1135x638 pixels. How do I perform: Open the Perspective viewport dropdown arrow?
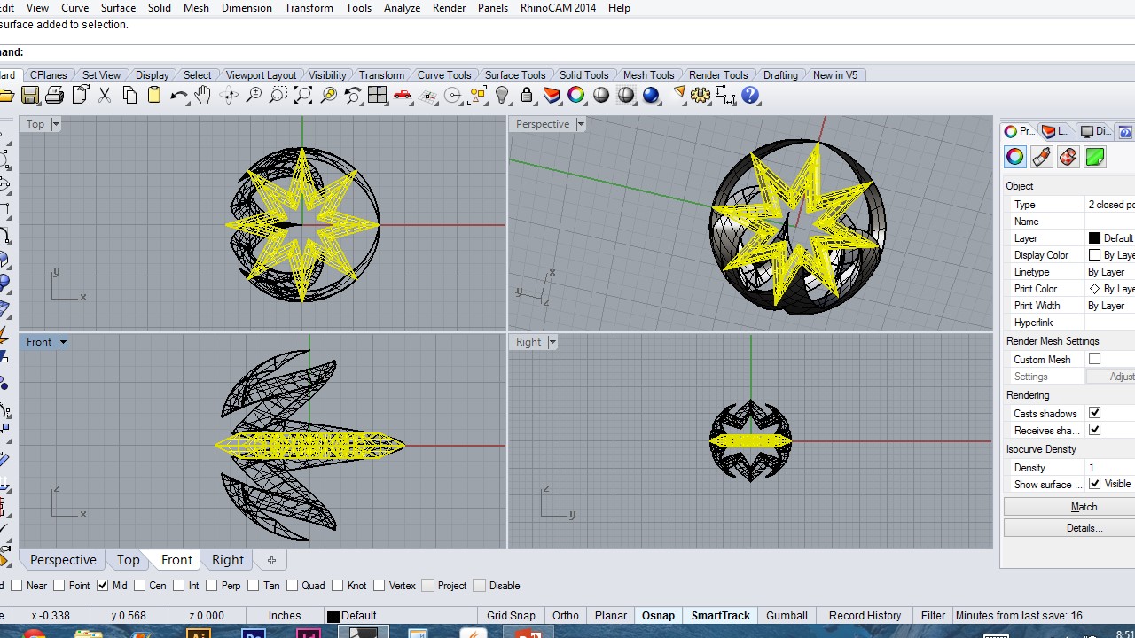(581, 124)
